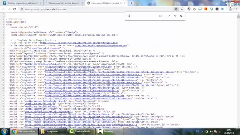The image size is (240, 135).
Task: Click the browser forward arrow
Action: coord(9,9)
